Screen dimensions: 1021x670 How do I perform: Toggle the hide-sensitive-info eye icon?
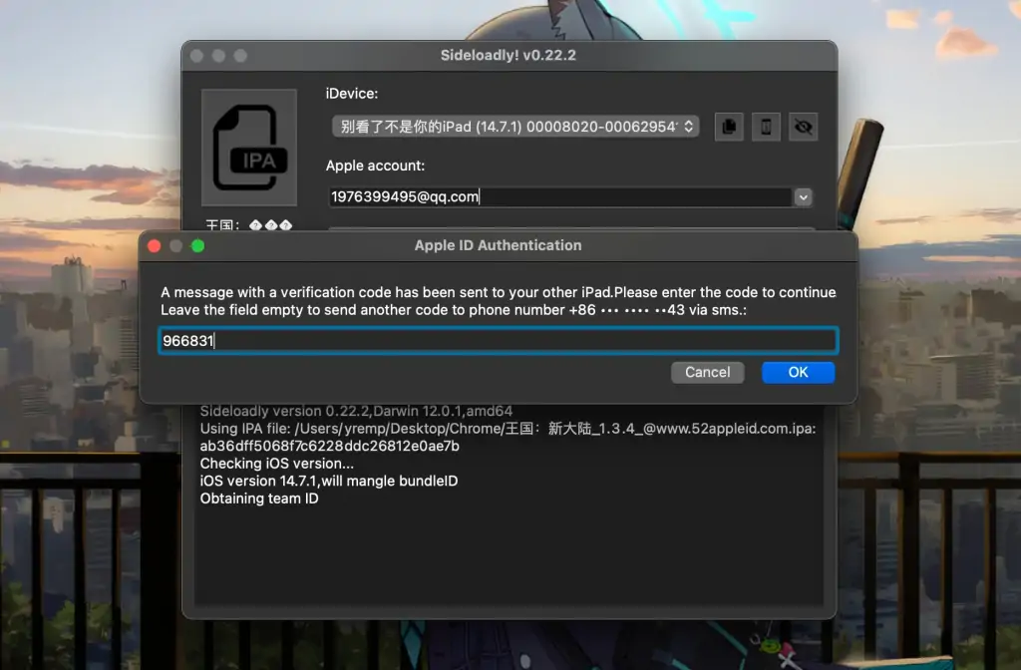[x=803, y=127]
